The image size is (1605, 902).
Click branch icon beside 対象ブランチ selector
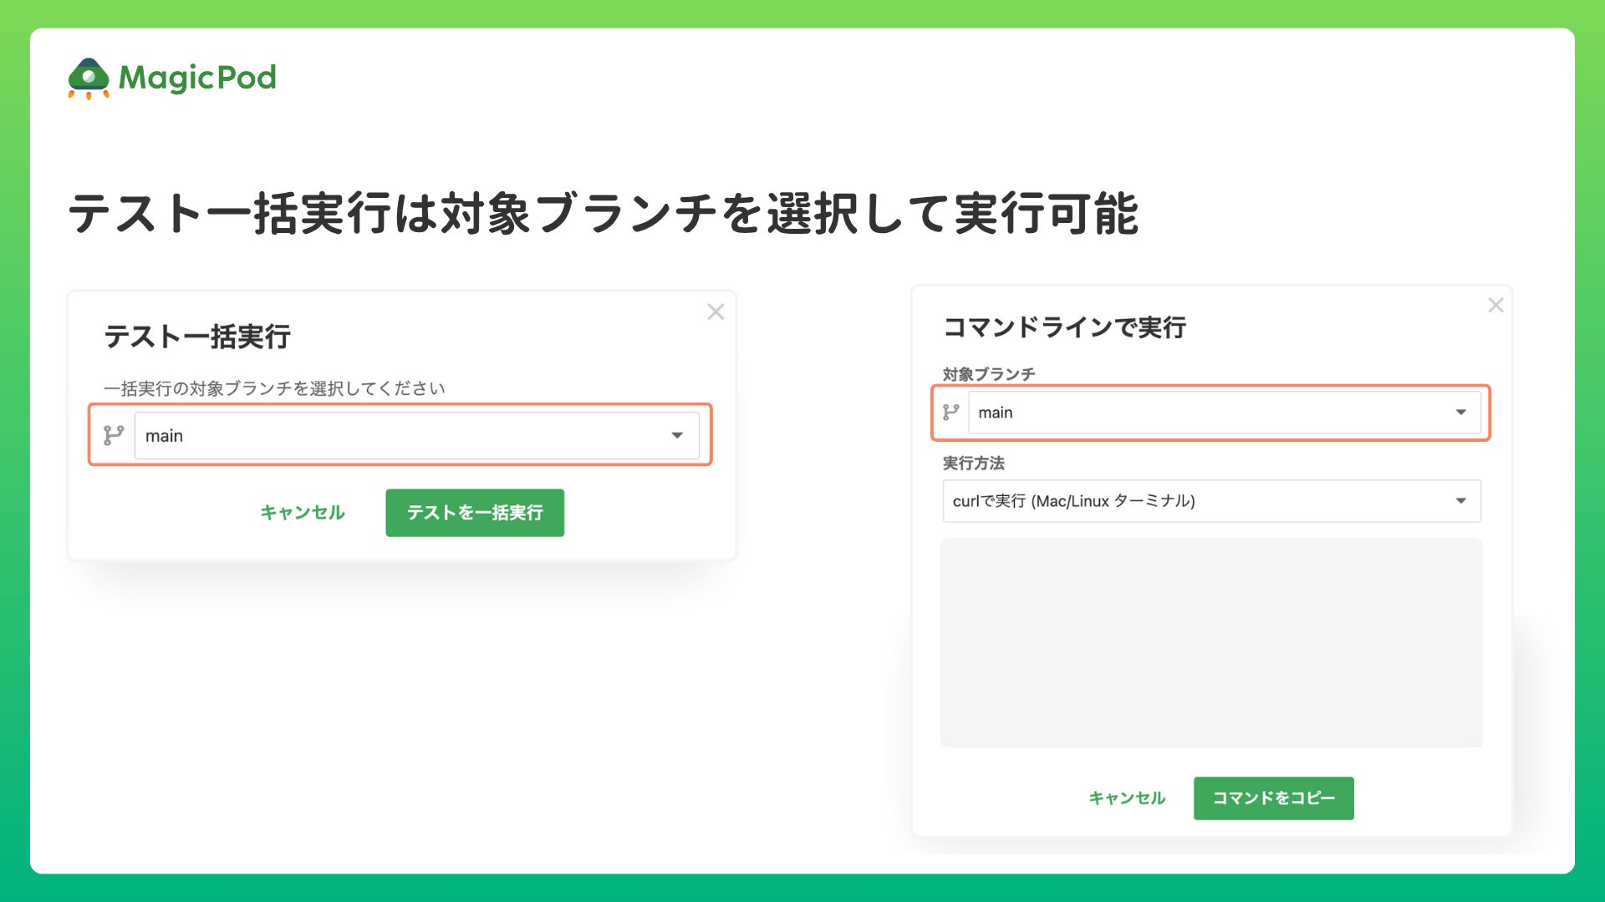point(950,413)
